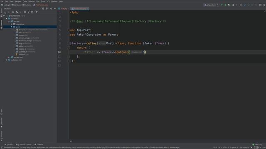The height and width of the screenshot is (149, 266).
Task: Click the factories breadcrumb folder
Action: (x=27, y=5)
